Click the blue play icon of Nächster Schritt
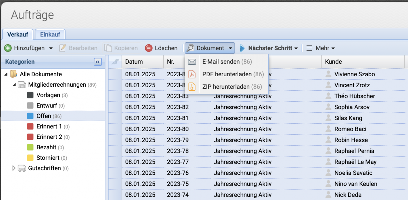The image size is (408, 200). click(x=242, y=48)
